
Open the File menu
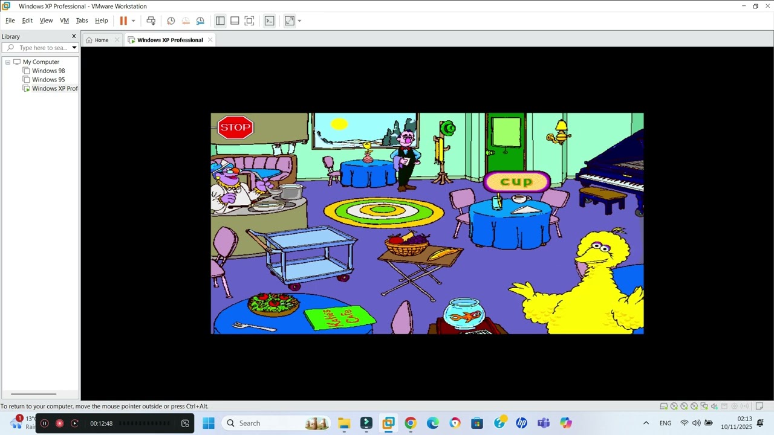click(x=10, y=21)
